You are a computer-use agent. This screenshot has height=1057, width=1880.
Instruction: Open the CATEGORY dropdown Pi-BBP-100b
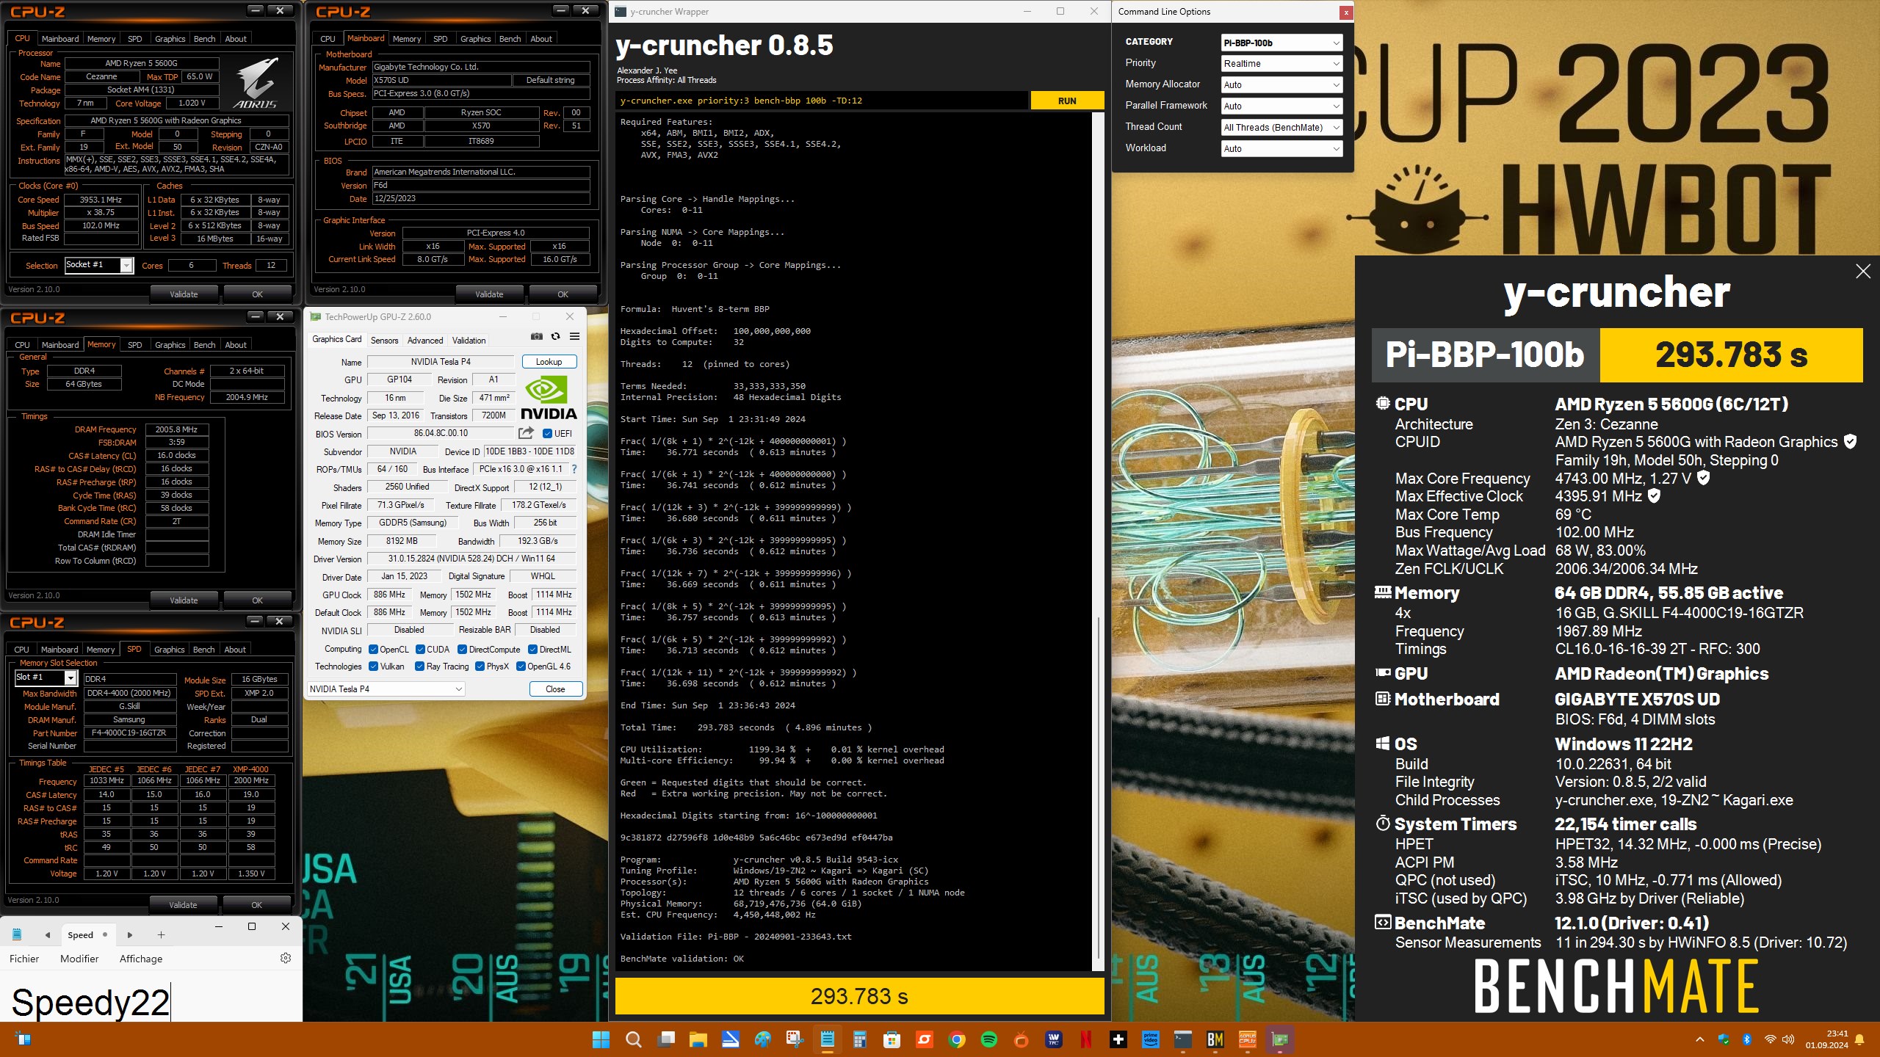1281,43
